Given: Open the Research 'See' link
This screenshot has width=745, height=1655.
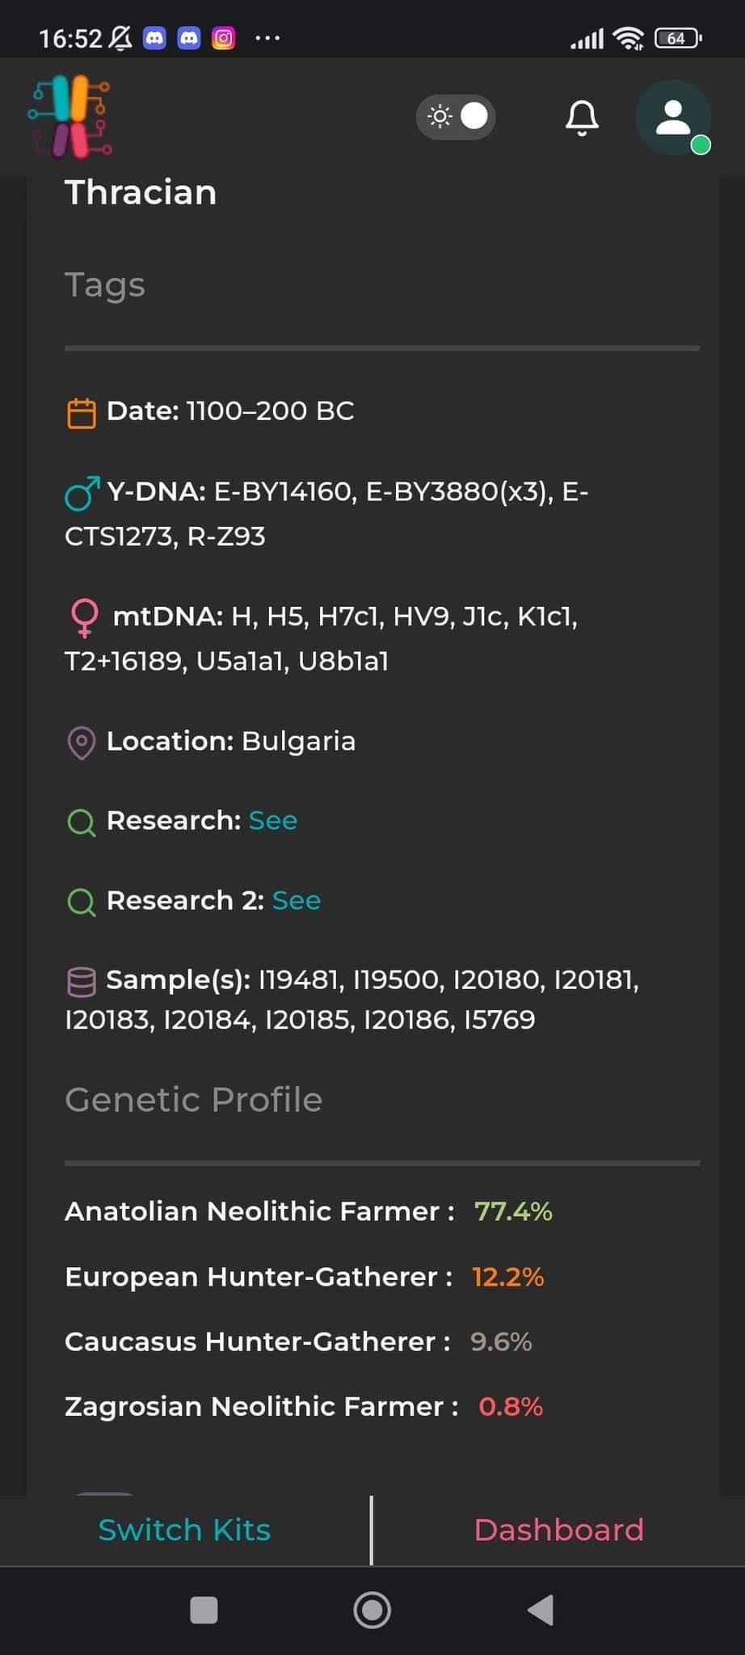Looking at the screenshot, I should pyautogui.click(x=273, y=821).
